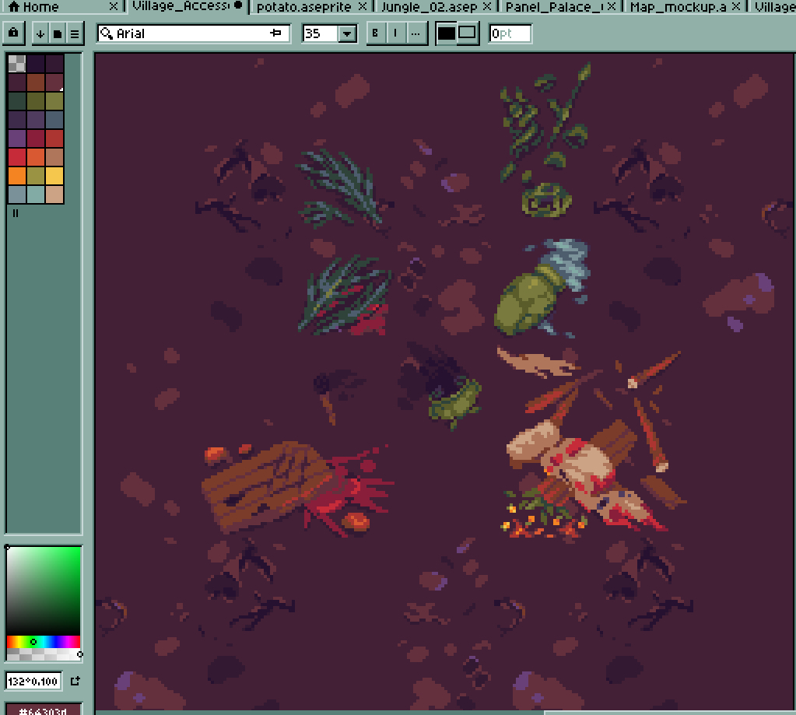The image size is (796, 715).
Task: Close the potato.aseprite tab
Action: pyautogui.click(x=362, y=7)
